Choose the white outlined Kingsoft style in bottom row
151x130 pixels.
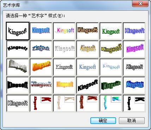coord(18,103)
